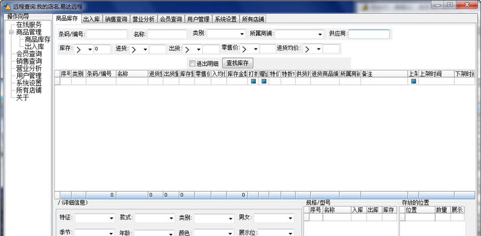
Task: Click the 进货均价 value input field
Action: 331,49
